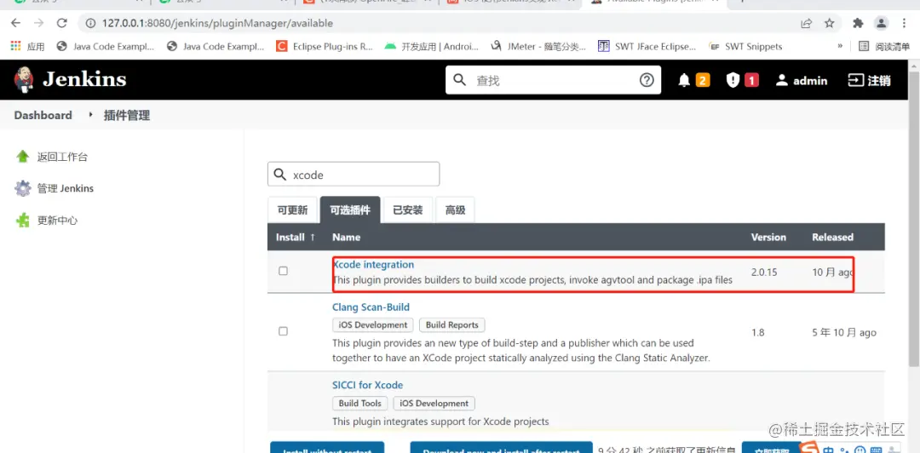Viewport: 920px width, 453px height.
Task: Click the Build Tools tag
Action: click(360, 403)
